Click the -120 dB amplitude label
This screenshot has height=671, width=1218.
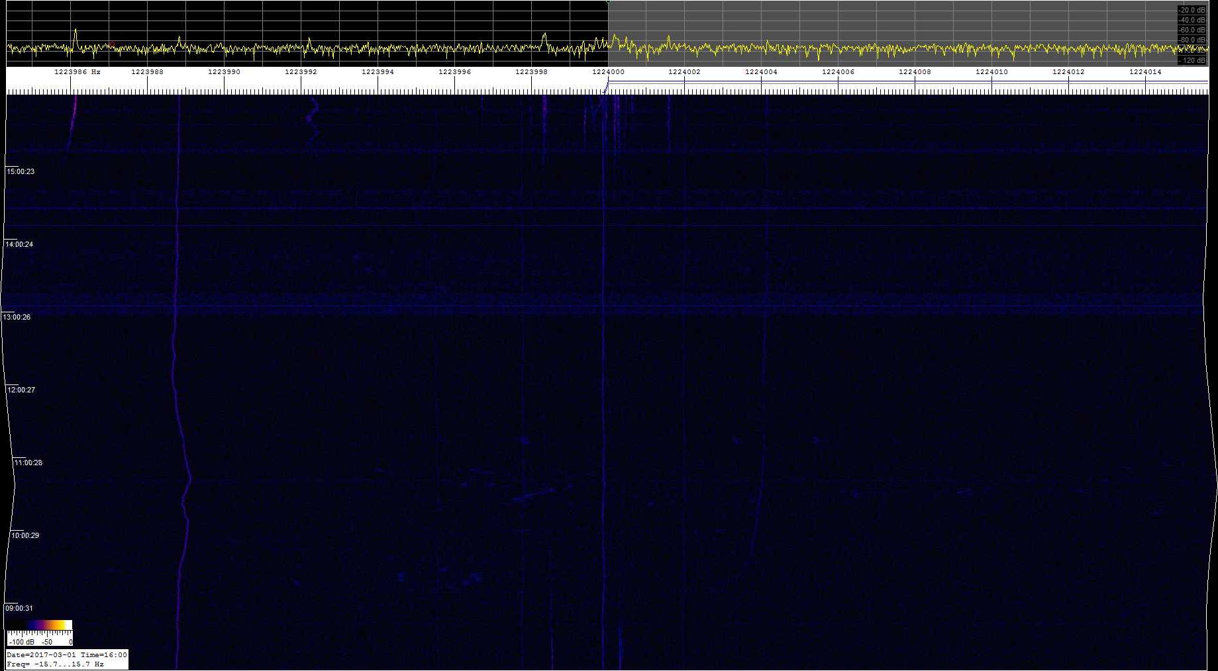(1192, 60)
